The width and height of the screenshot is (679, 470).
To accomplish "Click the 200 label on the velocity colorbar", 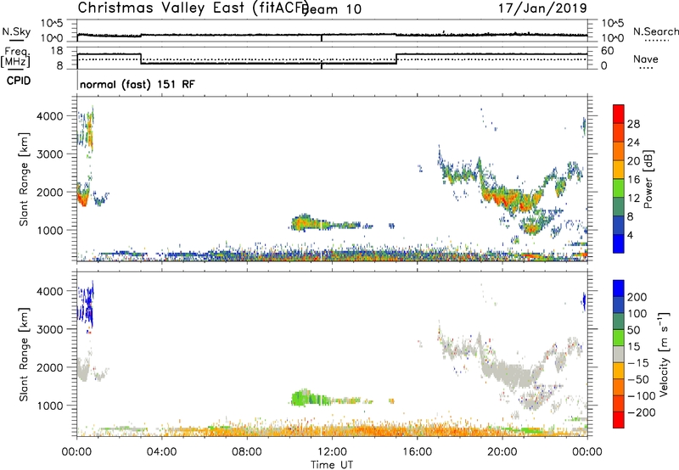I will click(x=637, y=297).
